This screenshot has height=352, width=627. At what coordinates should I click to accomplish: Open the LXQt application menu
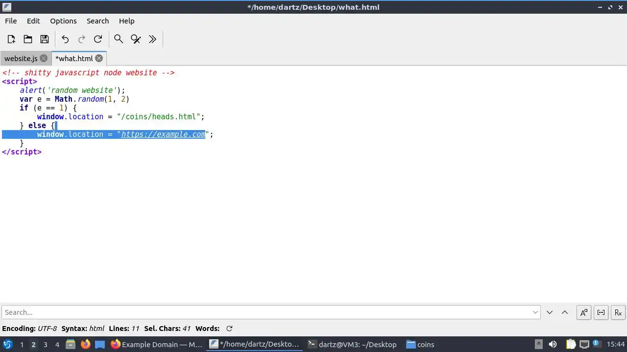point(7,344)
